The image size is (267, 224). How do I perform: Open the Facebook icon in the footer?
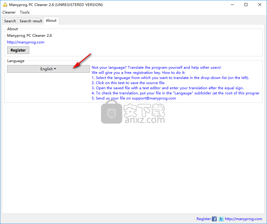(x=214, y=219)
